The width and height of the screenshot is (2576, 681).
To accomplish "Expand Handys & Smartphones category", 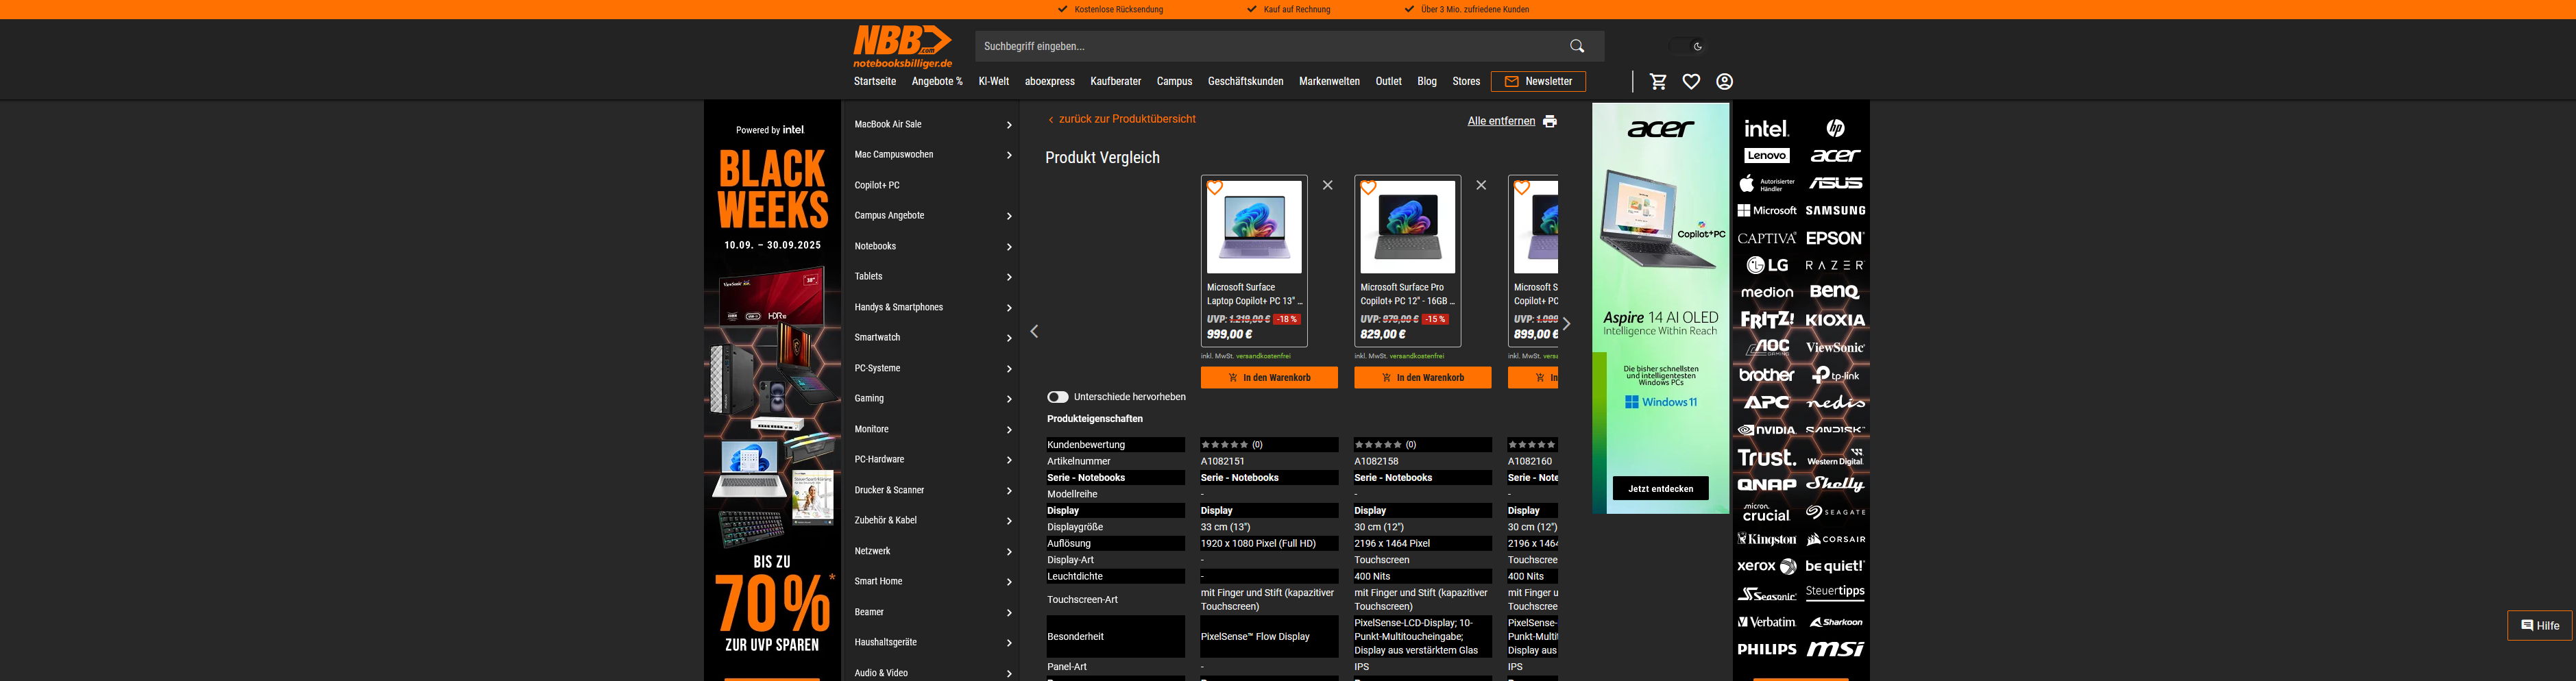I will 1009,308.
